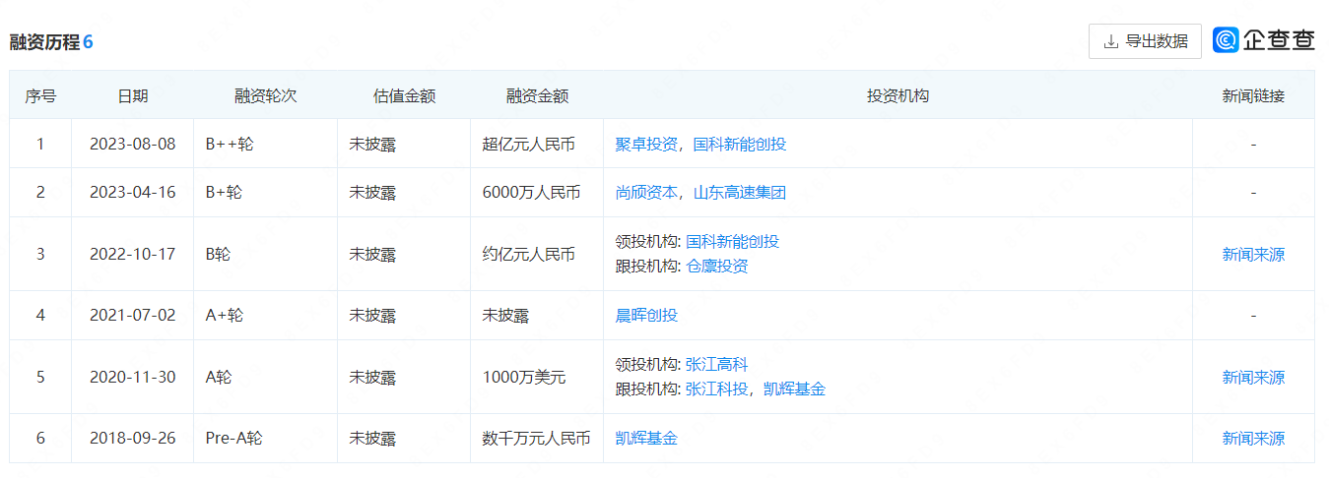Select the date 2020-11-30

point(133,377)
